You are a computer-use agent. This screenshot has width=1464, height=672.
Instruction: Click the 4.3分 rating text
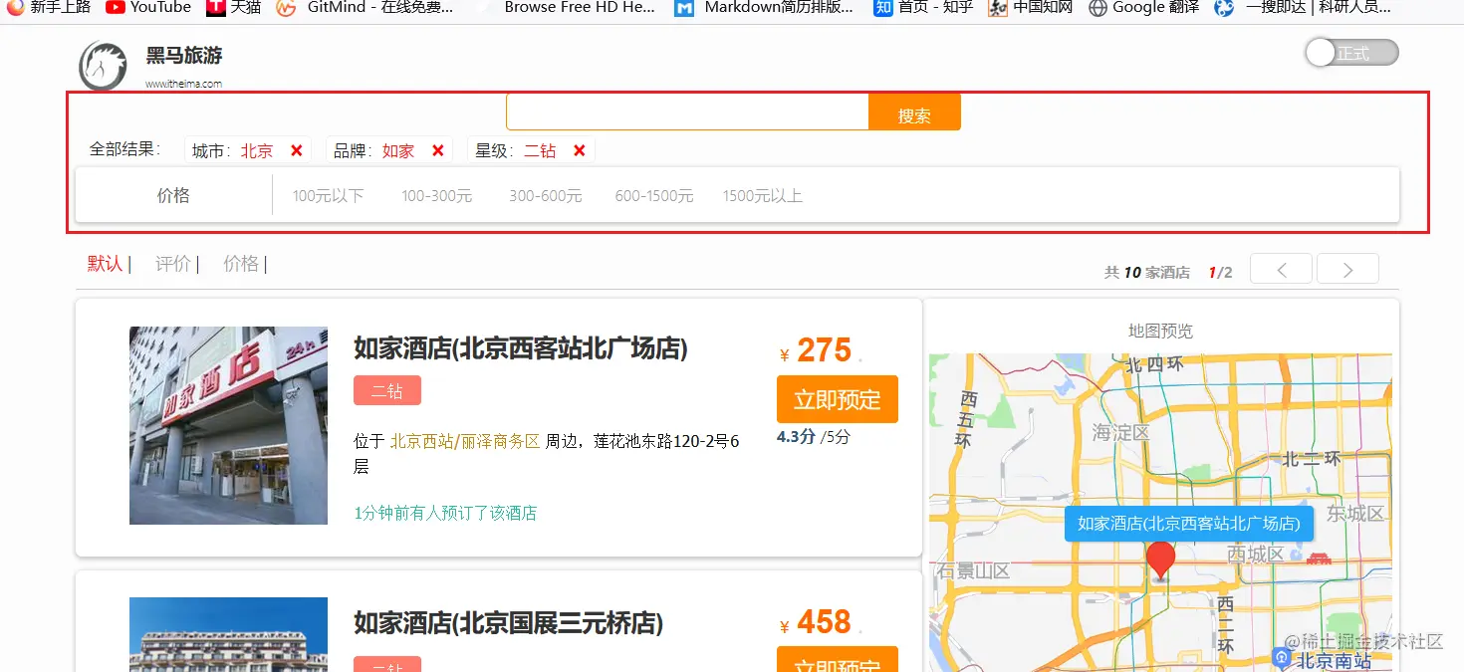click(x=796, y=436)
